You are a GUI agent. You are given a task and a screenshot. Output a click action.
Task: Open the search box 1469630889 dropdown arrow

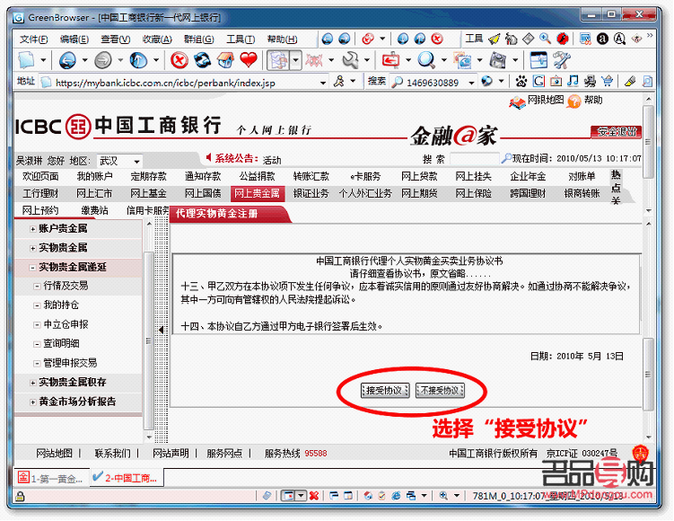click(471, 83)
